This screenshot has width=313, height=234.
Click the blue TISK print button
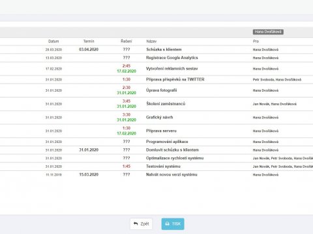[173, 224]
